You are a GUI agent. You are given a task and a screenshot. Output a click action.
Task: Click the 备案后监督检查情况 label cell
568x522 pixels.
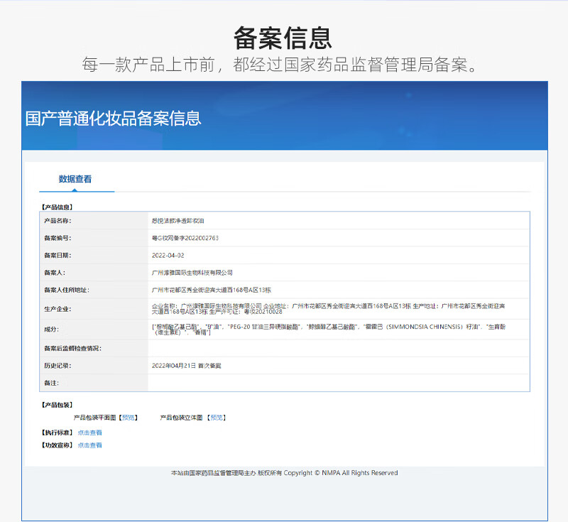coord(94,349)
